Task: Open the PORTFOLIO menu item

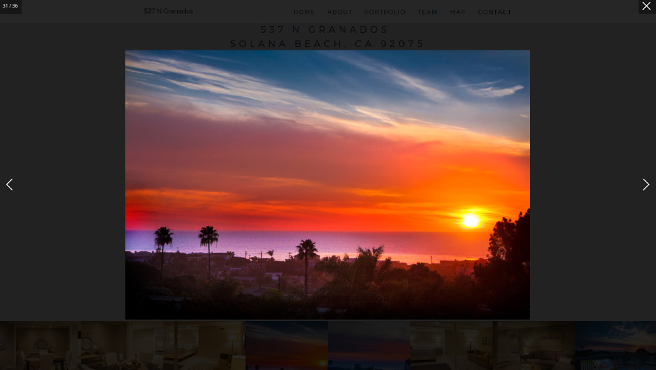Action: pos(385,12)
